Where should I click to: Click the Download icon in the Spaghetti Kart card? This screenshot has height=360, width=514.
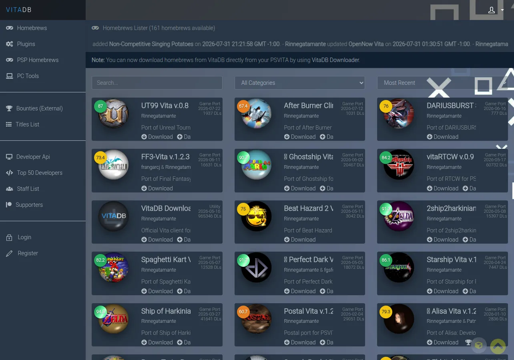tap(144, 291)
